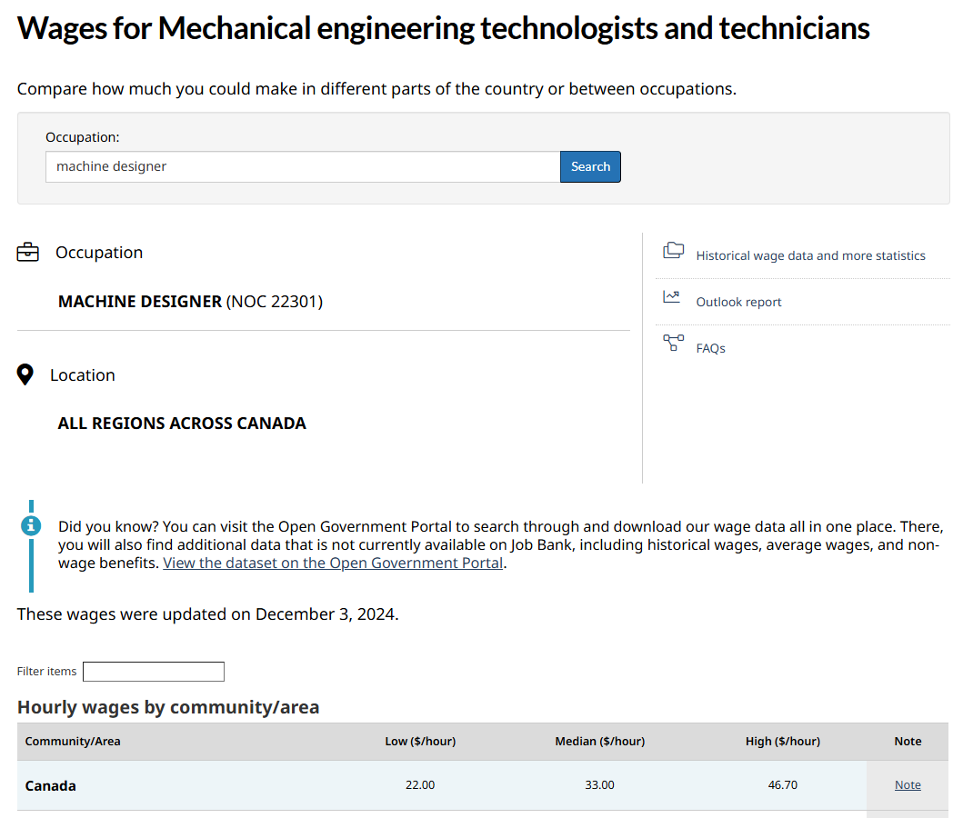Screen dimensions: 963x818
Task: Click the flowchart icon beside FAQs
Action: 673,344
